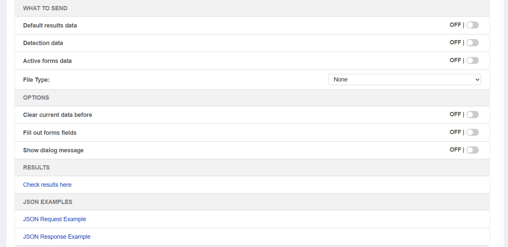Click the Active forms data label
Viewport: 508px width, 247px height.
pyautogui.click(x=47, y=61)
